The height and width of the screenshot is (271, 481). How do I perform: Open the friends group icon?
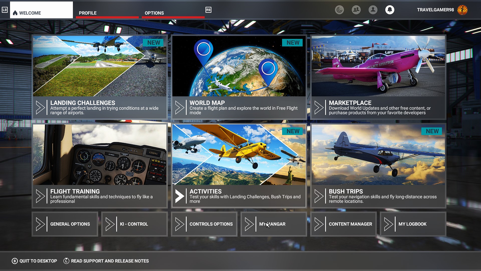356,10
